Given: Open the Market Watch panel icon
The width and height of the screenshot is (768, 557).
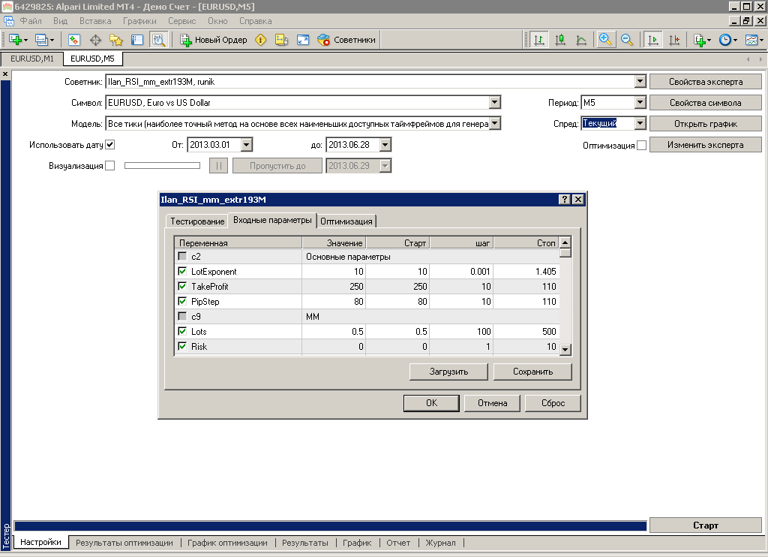Looking at the screenshot, I should [x=74, y=40].
